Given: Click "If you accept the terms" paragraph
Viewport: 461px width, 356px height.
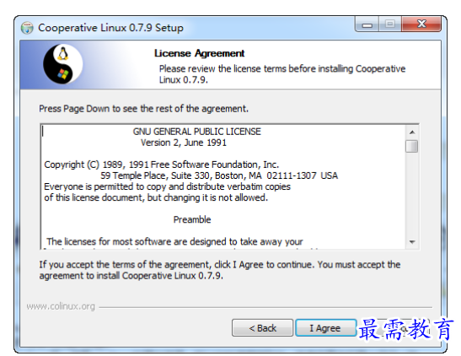Looking at the screenshot, I should pos(220,270).
